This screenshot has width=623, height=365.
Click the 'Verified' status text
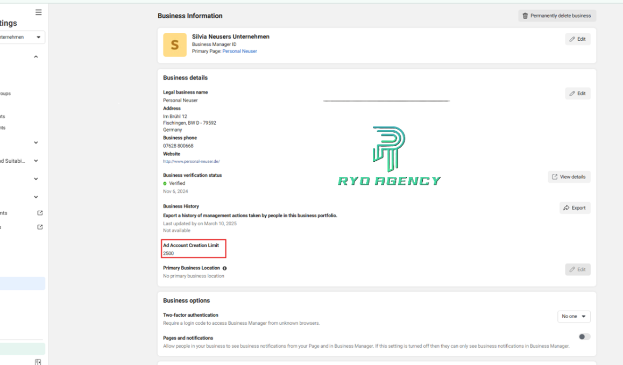click(177, 183)
